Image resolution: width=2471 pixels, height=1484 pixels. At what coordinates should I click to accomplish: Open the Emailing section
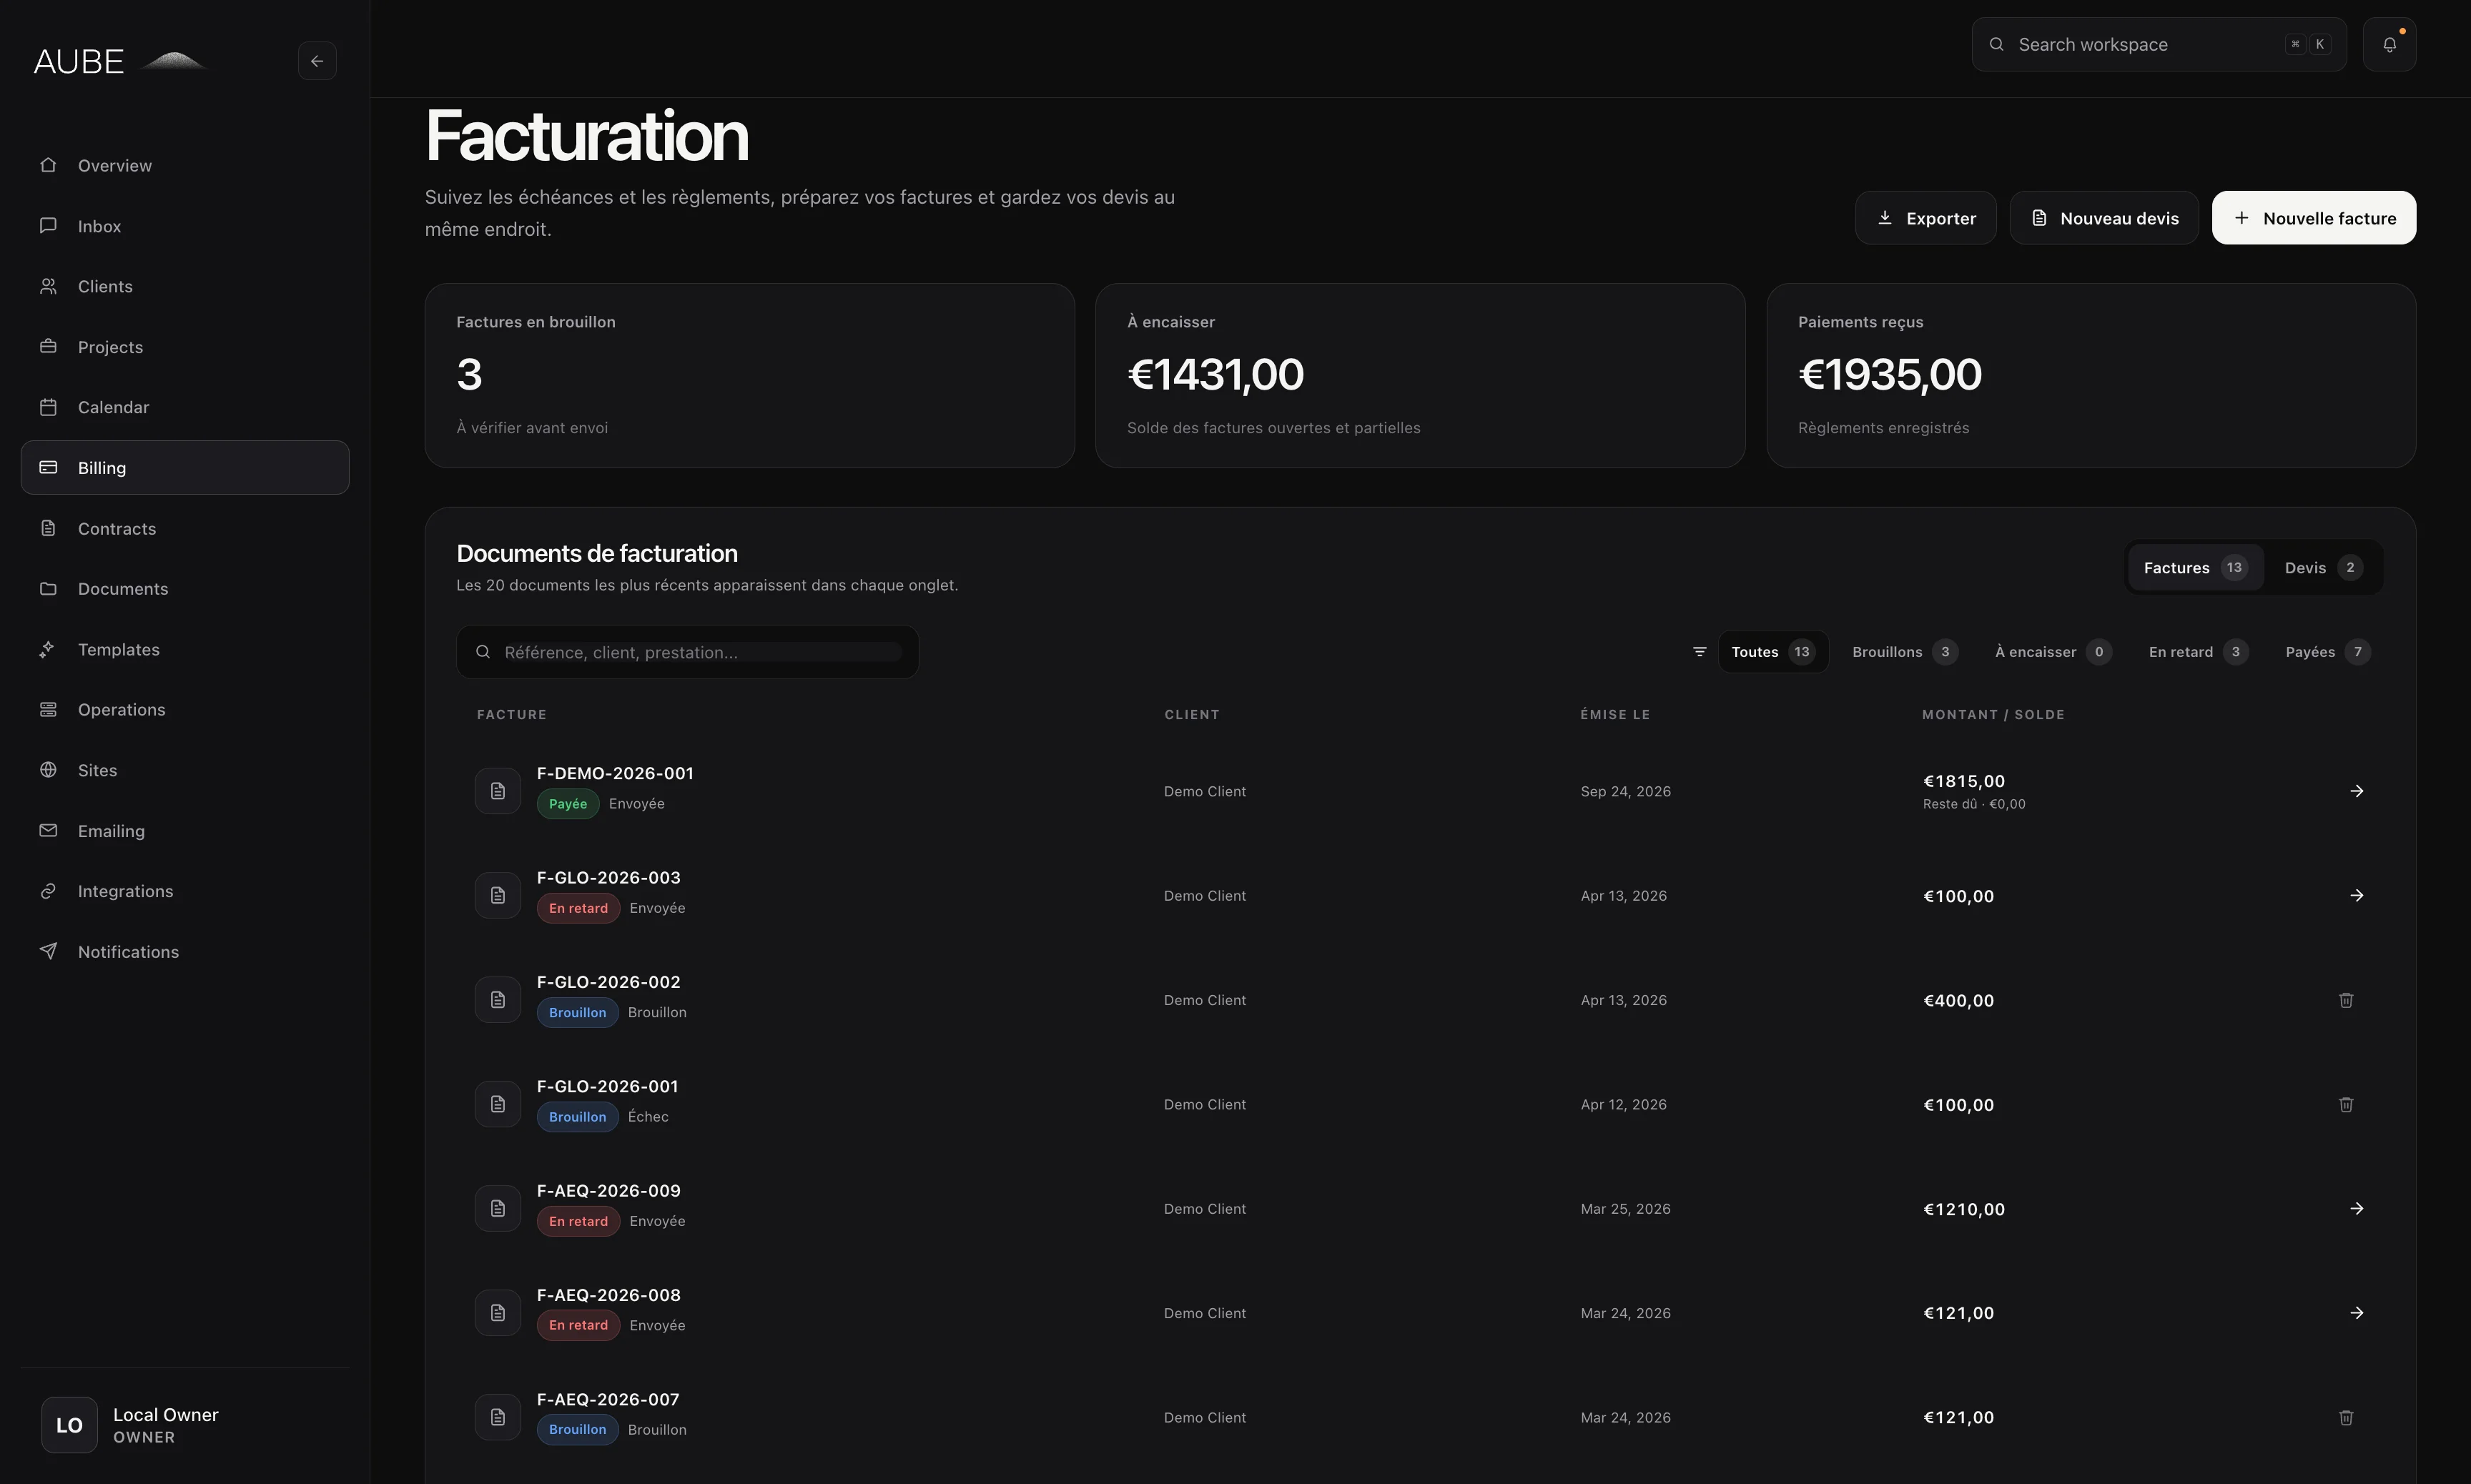tap(185, 831)
